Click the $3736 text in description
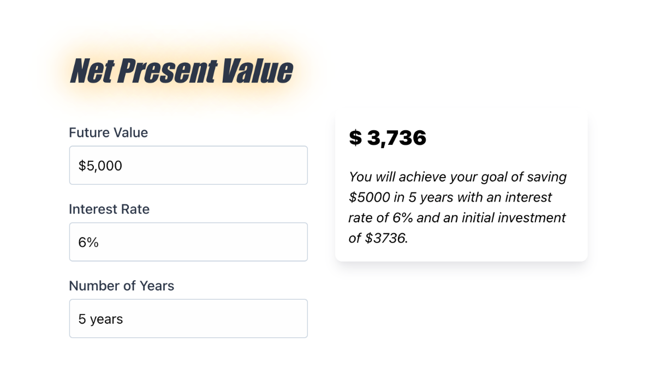655x376 pixels. [385, 239]
